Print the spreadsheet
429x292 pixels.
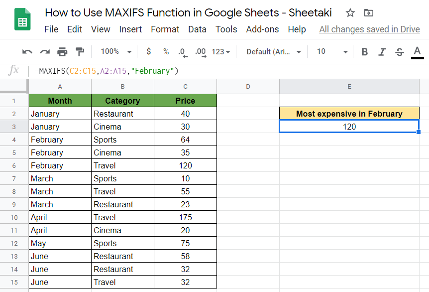(62, 51)
